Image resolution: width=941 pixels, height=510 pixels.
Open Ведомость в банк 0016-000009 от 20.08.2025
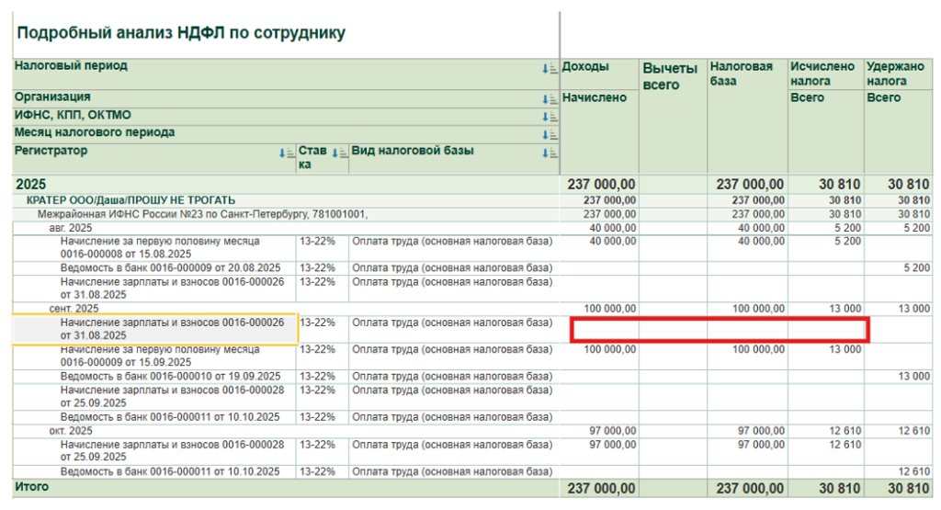[170, 268]
